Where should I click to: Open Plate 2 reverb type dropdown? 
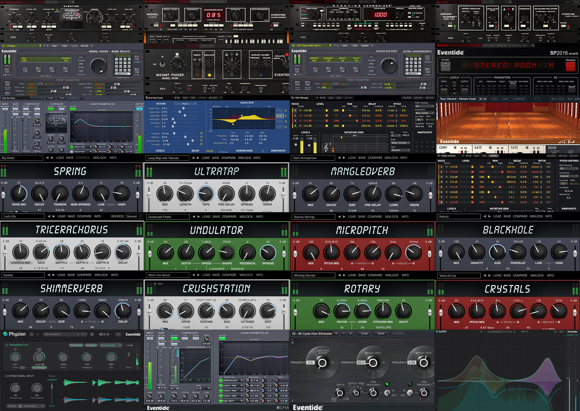tap(186, 103)
